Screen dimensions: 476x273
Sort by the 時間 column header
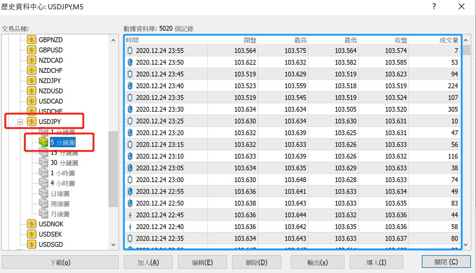[x=166, y=40]
